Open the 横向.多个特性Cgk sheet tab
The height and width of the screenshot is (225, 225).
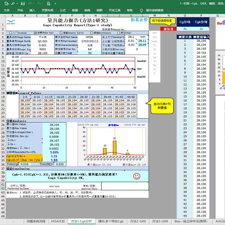111,221
